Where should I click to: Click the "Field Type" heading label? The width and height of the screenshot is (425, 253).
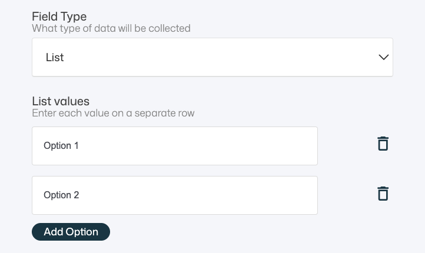(59, 16)
